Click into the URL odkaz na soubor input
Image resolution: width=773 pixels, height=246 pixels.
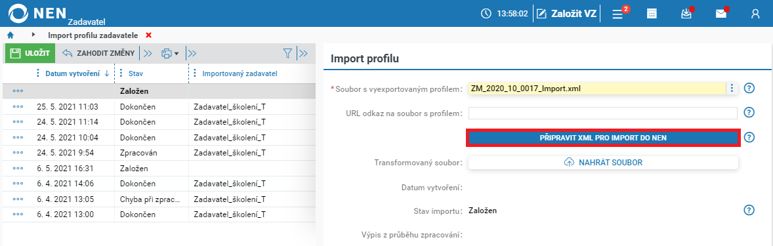(x=603, y=113)
